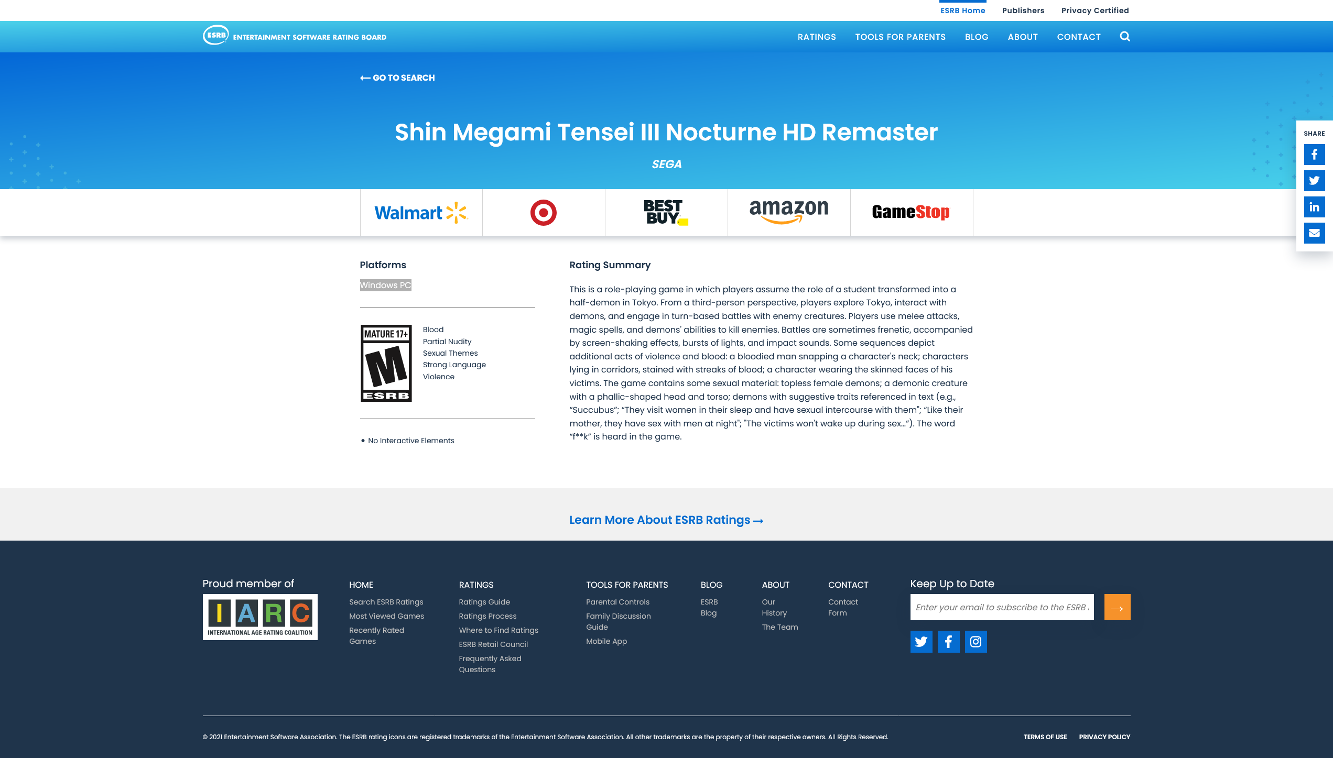Screen dimensions: 1333x758
Task: Open the Blog nav item
Action: 977,37
